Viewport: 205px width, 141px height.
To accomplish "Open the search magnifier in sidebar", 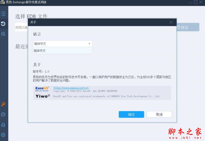I will coord(3,34).
